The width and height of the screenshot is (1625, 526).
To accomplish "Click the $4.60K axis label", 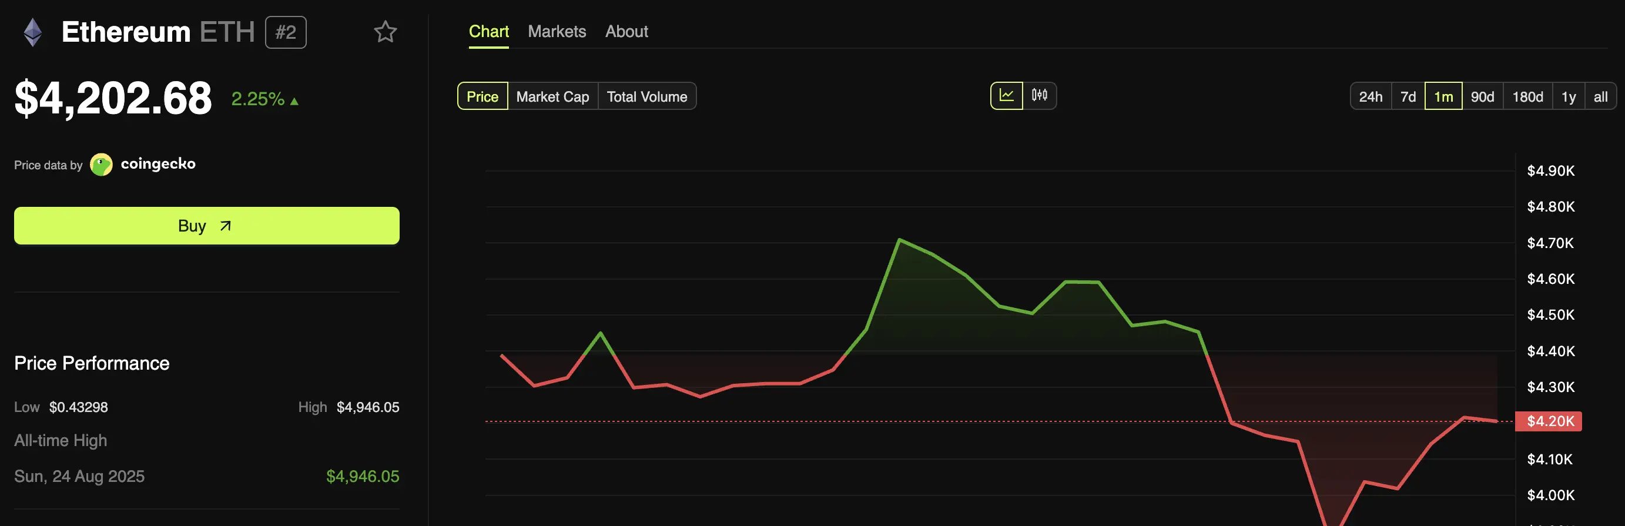I will click(x=1550, y=279).
